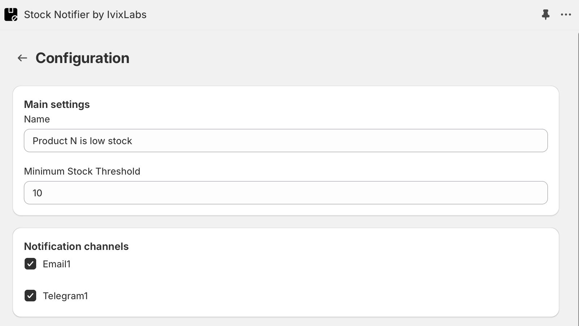The image size is (579, 326).
Task: Focus the Name field containing Product N text
Action: click(x=286, y=141)
